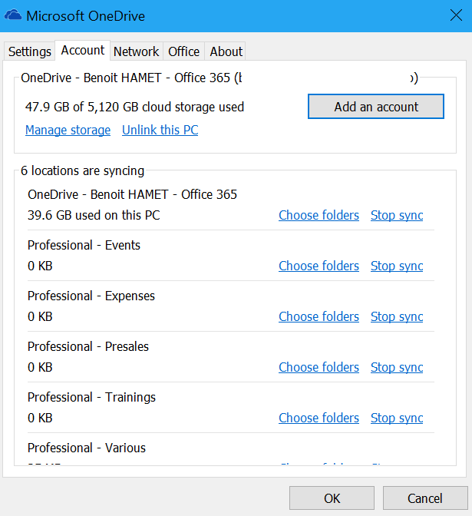
Task: Stop sync for Professional - Presales
Action: click(x=397, y=367)
